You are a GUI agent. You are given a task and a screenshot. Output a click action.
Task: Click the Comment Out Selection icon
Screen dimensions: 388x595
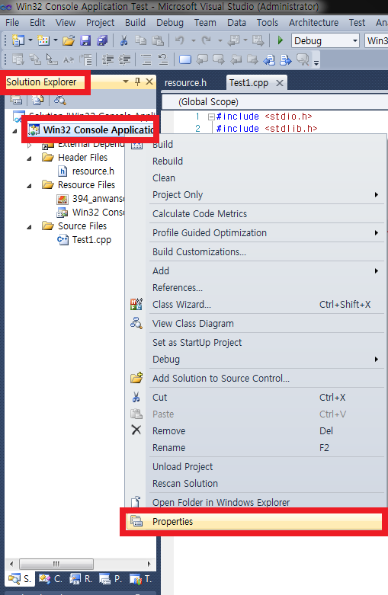coord(146,59)
